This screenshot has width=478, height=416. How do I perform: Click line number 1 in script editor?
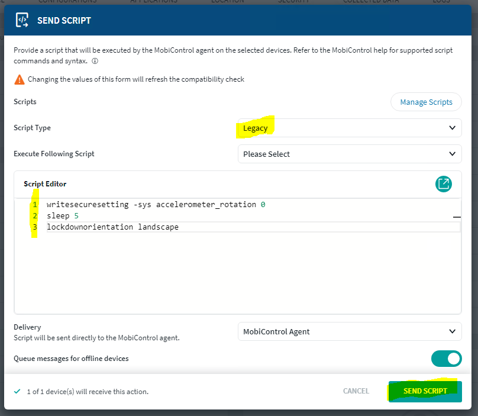[35, 205]
